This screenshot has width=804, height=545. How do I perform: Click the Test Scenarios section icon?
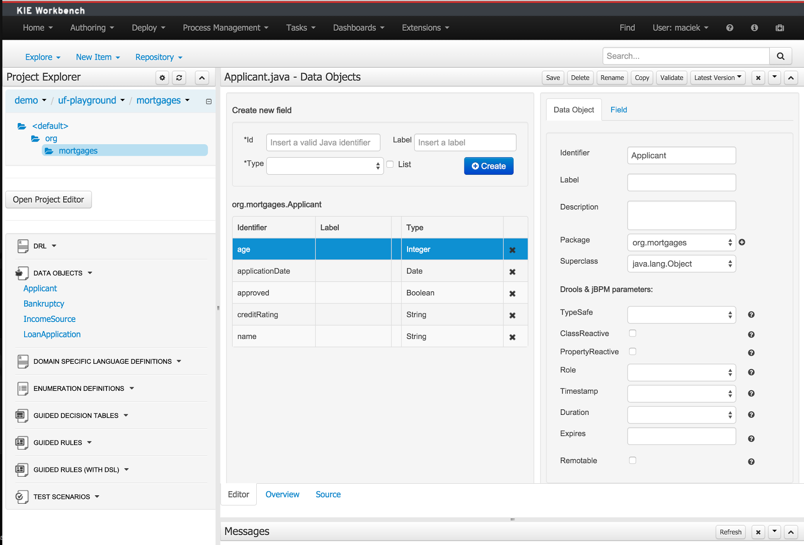pos(22,497)
